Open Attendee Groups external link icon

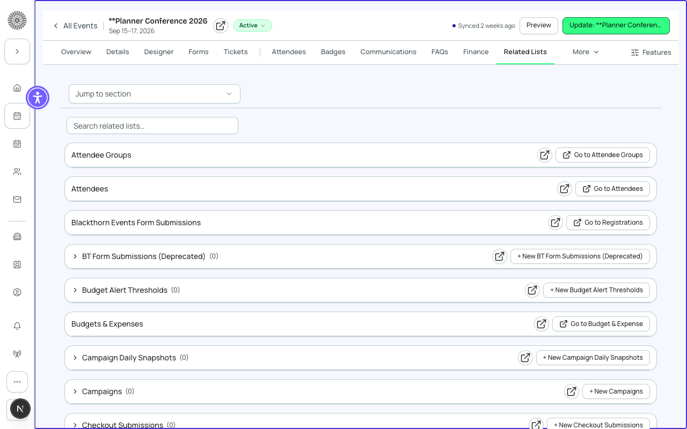click(x=545, y=155)
